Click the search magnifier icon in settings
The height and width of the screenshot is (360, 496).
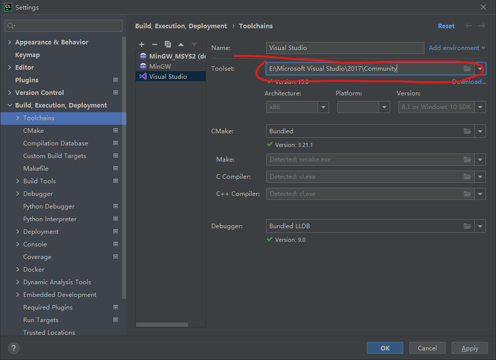click(x=11, y=26)
